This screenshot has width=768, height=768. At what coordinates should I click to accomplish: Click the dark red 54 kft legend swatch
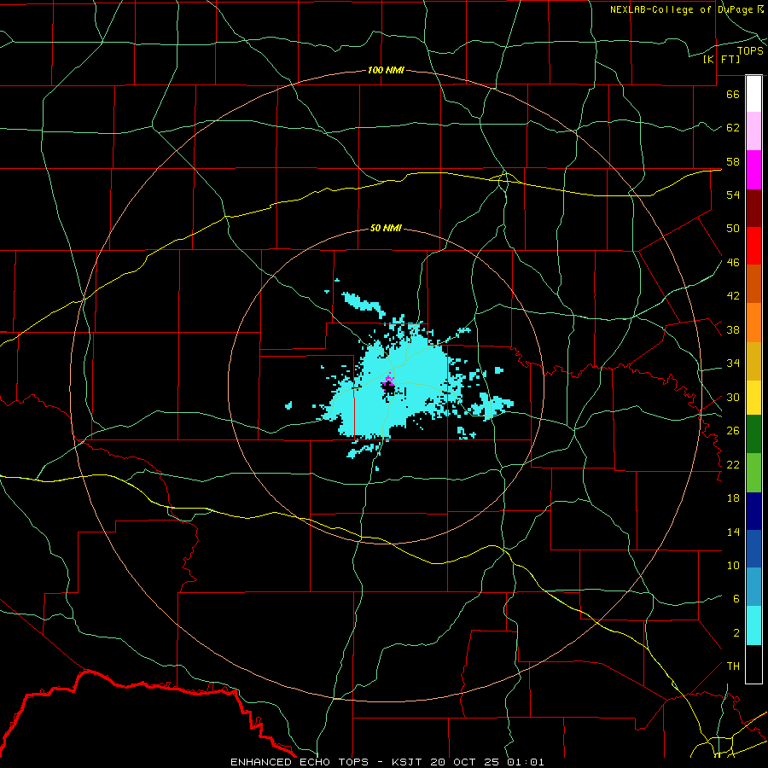753,207
